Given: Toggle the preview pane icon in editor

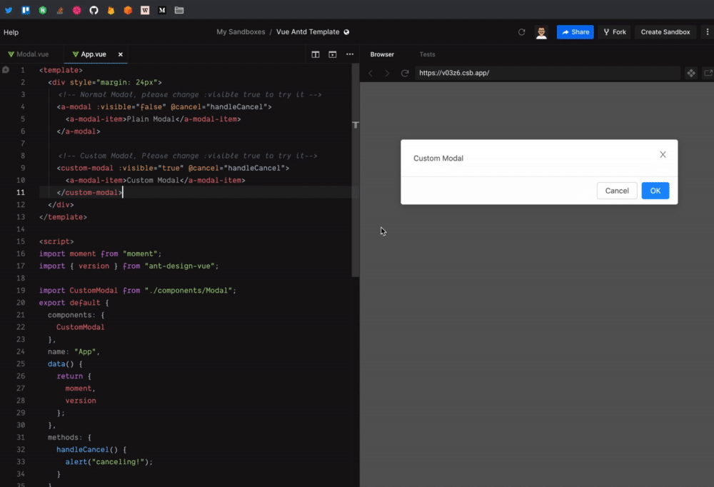Looking at the screenshot, I should (332, 54).
